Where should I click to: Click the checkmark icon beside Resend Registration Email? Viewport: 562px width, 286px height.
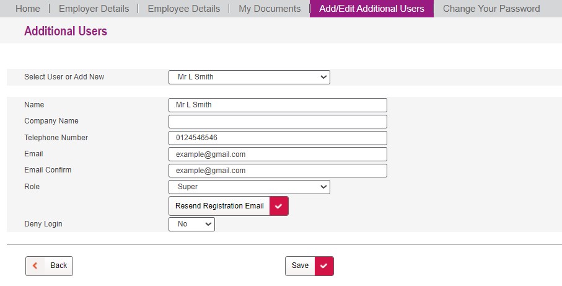pyautogui.click(x=279, y=206)
